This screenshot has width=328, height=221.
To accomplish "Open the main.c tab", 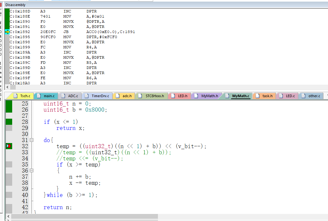I will [46, 96].
